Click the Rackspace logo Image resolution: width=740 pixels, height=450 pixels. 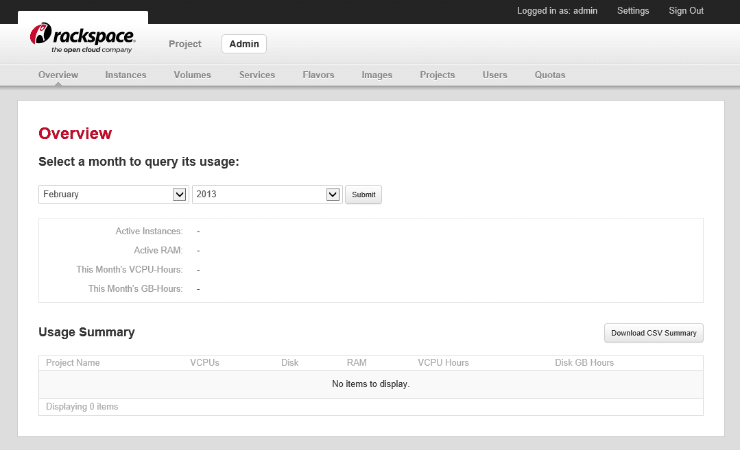[x=82, y=38]
